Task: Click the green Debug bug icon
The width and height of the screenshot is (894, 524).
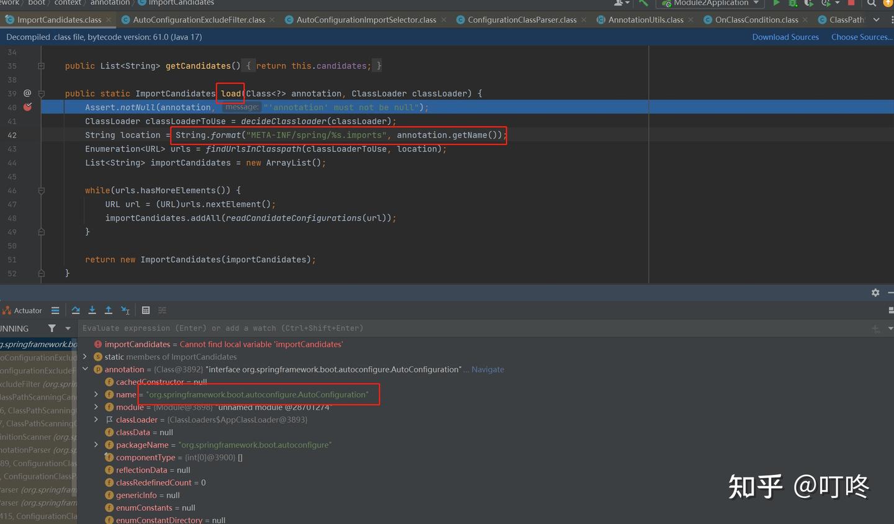Action: coord(793,3)
